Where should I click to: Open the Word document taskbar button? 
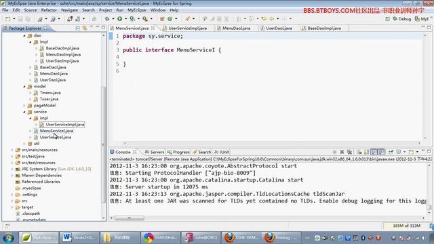click(x=79, y=238)
